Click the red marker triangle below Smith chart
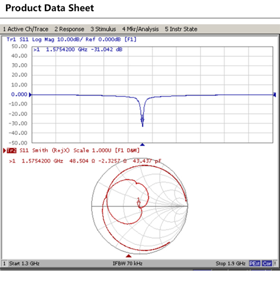This screenshot has width=280, height=281. point(129,256)
